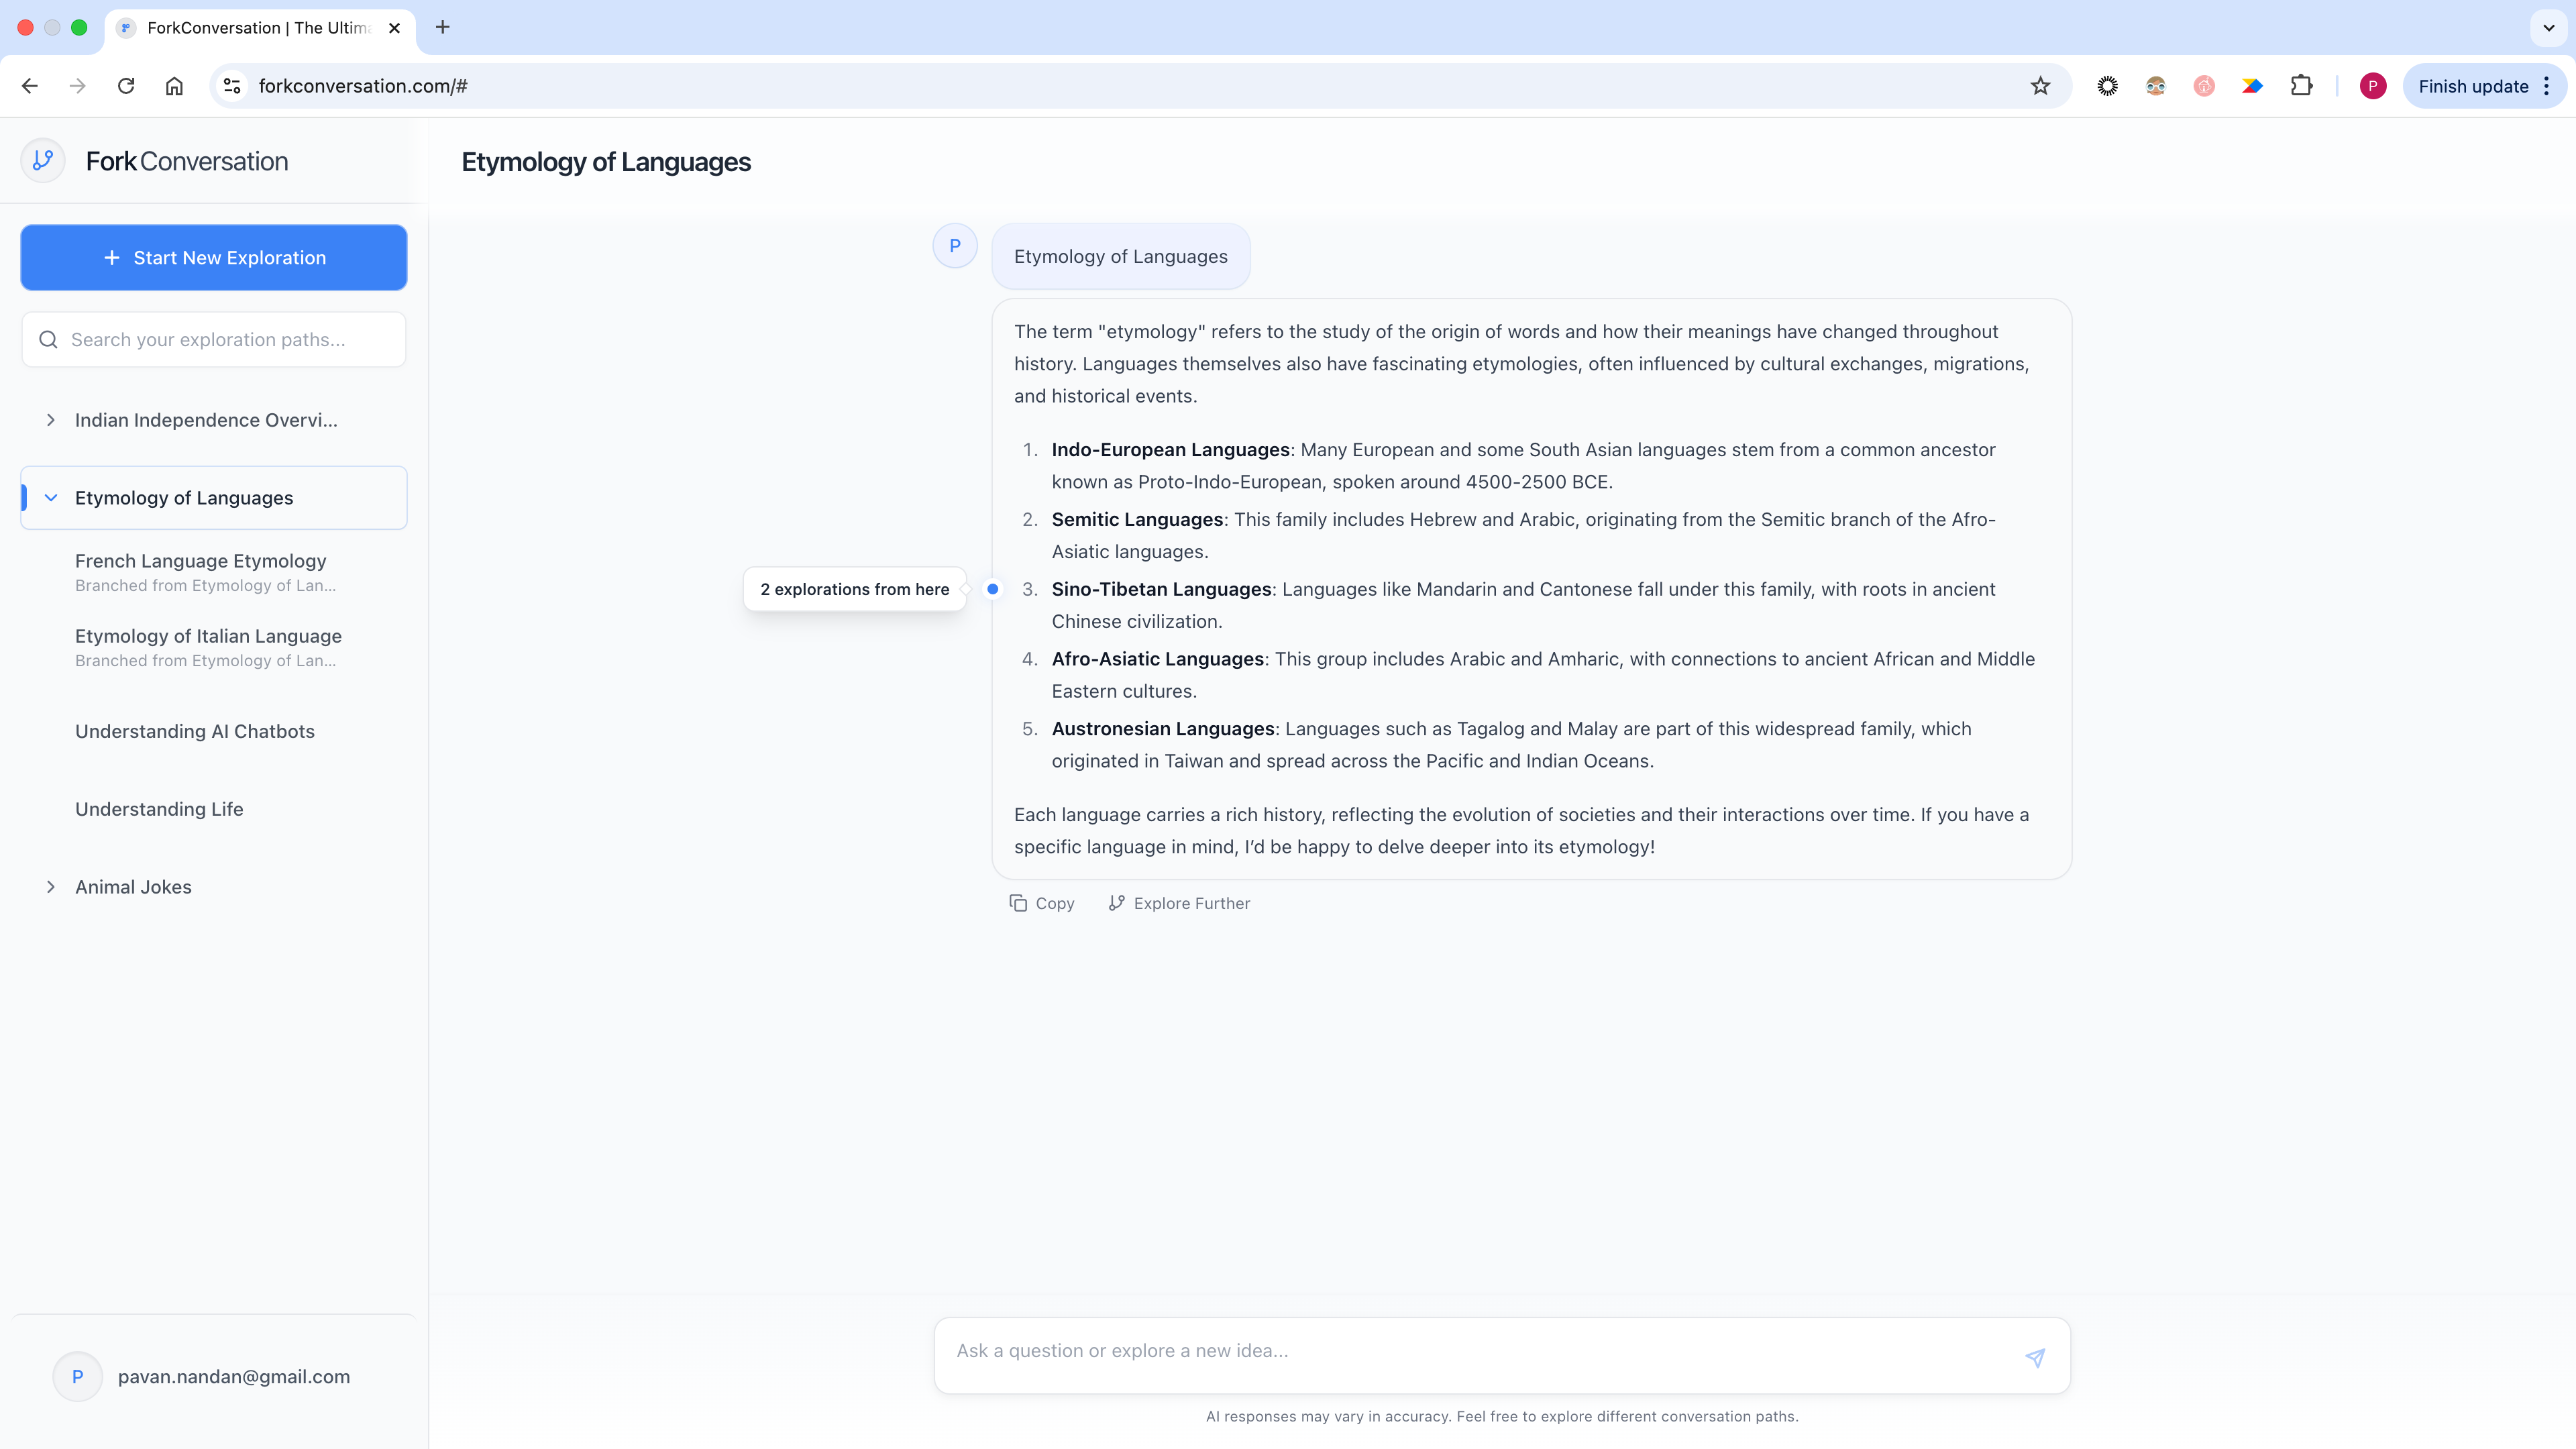This screenshot has height=1449, width=2576.
Task: Collapse the Etymology of Languages tree
Action: pyautogui.click(x=51, y=498)
